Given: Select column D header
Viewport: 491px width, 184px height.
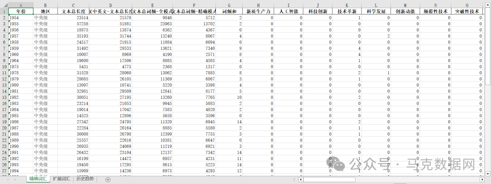Looking at the screenshot, I should (110, 5).
